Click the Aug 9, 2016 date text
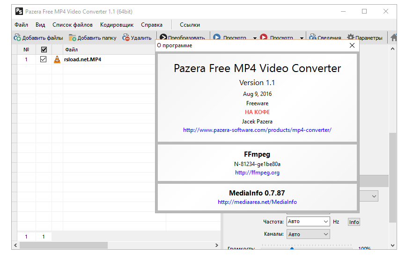406x260 pixels. pos(257,94)
